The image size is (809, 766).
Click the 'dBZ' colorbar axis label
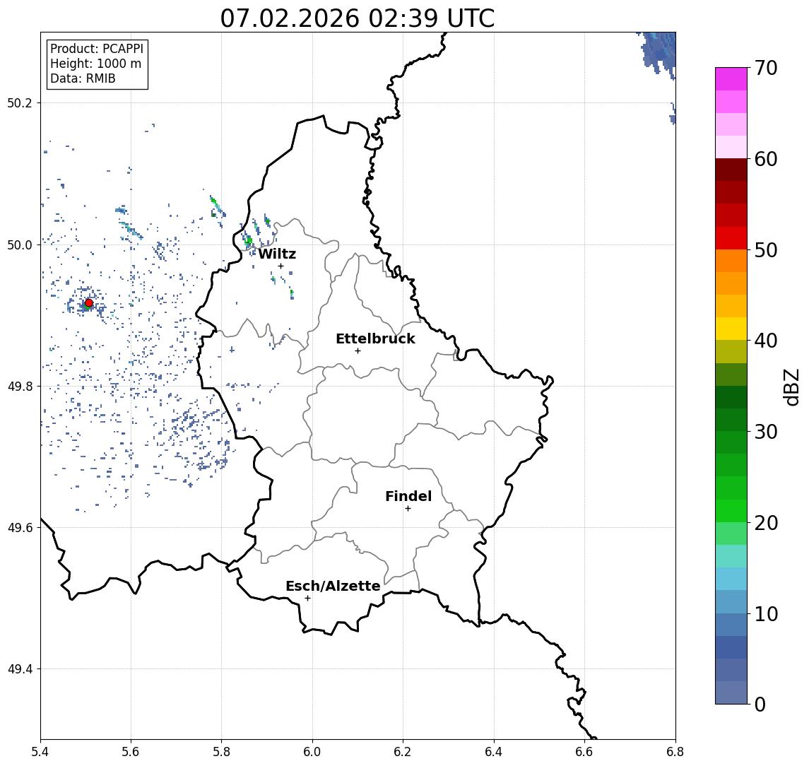pyautogui.click(x=791, y=387)
